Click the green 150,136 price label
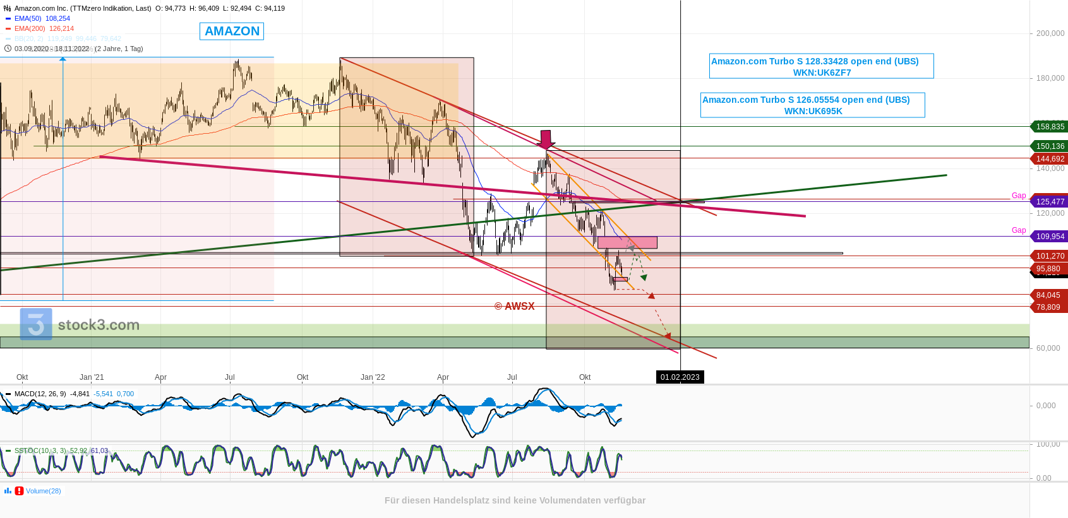This screenshot has height=518, width=1068. pyautogui.click(x=1050, y=146)
